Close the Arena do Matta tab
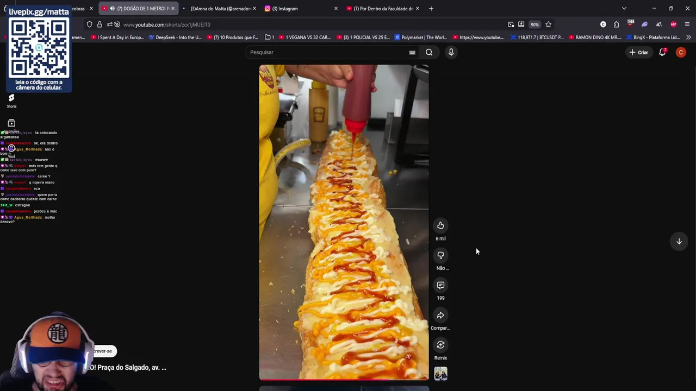The image size is (696, 391). pyautogui.click(x=254, y=9)
